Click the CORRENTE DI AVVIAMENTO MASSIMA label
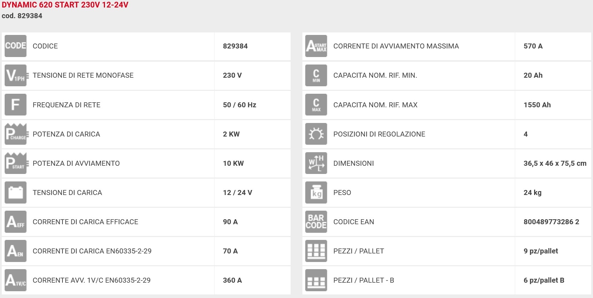593x298 pixels. pyautogui.click(x=396, y=46)
